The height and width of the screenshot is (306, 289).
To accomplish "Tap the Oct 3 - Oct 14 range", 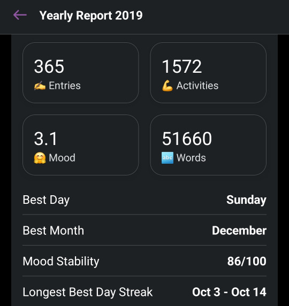I will point(229,292).
